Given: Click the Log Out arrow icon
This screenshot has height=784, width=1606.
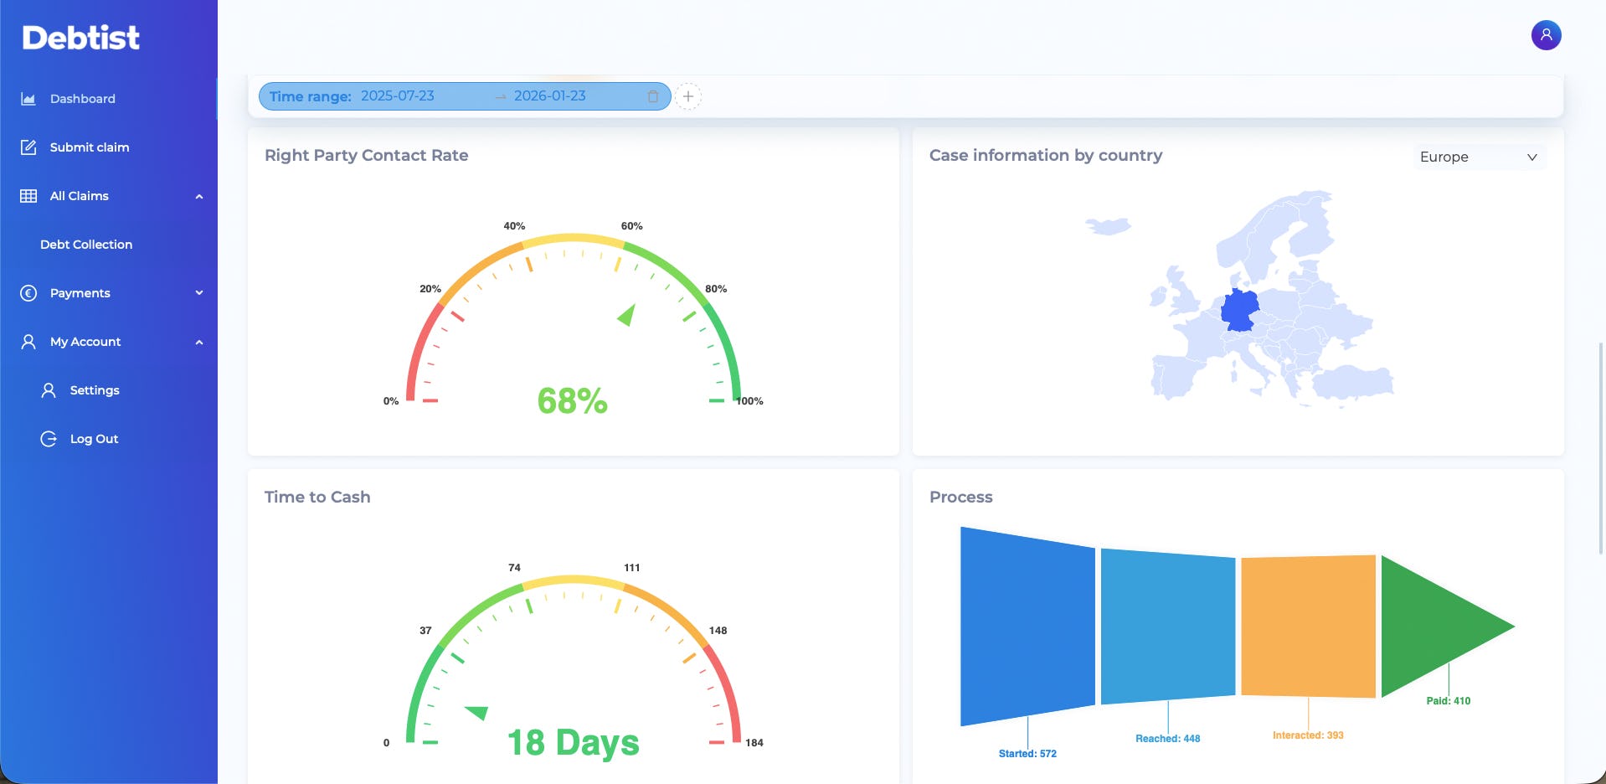Looking at the screenshot, I should click(x=48, y=438).
